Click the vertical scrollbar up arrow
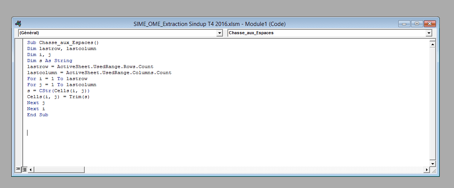Screen dimensions: 454x188 pos(433,45)
